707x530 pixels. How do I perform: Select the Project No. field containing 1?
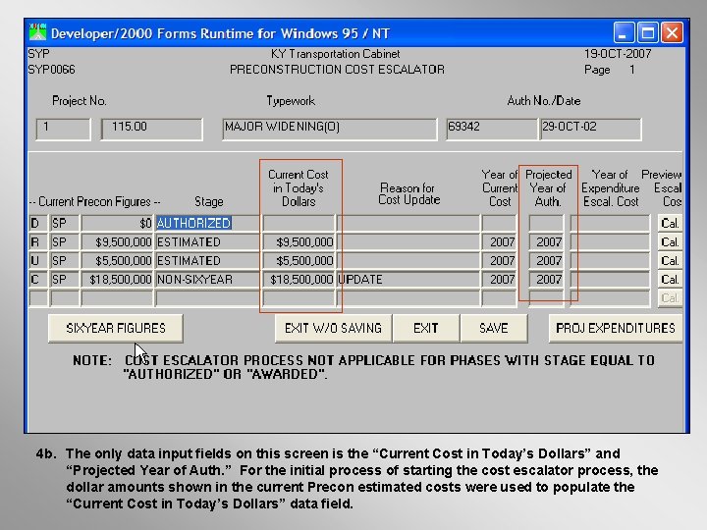[63, 130]
